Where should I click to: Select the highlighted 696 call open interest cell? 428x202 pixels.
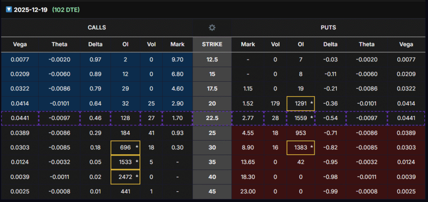[x=126, y=148]
